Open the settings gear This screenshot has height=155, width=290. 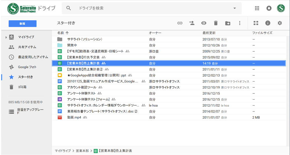point(280,23)
